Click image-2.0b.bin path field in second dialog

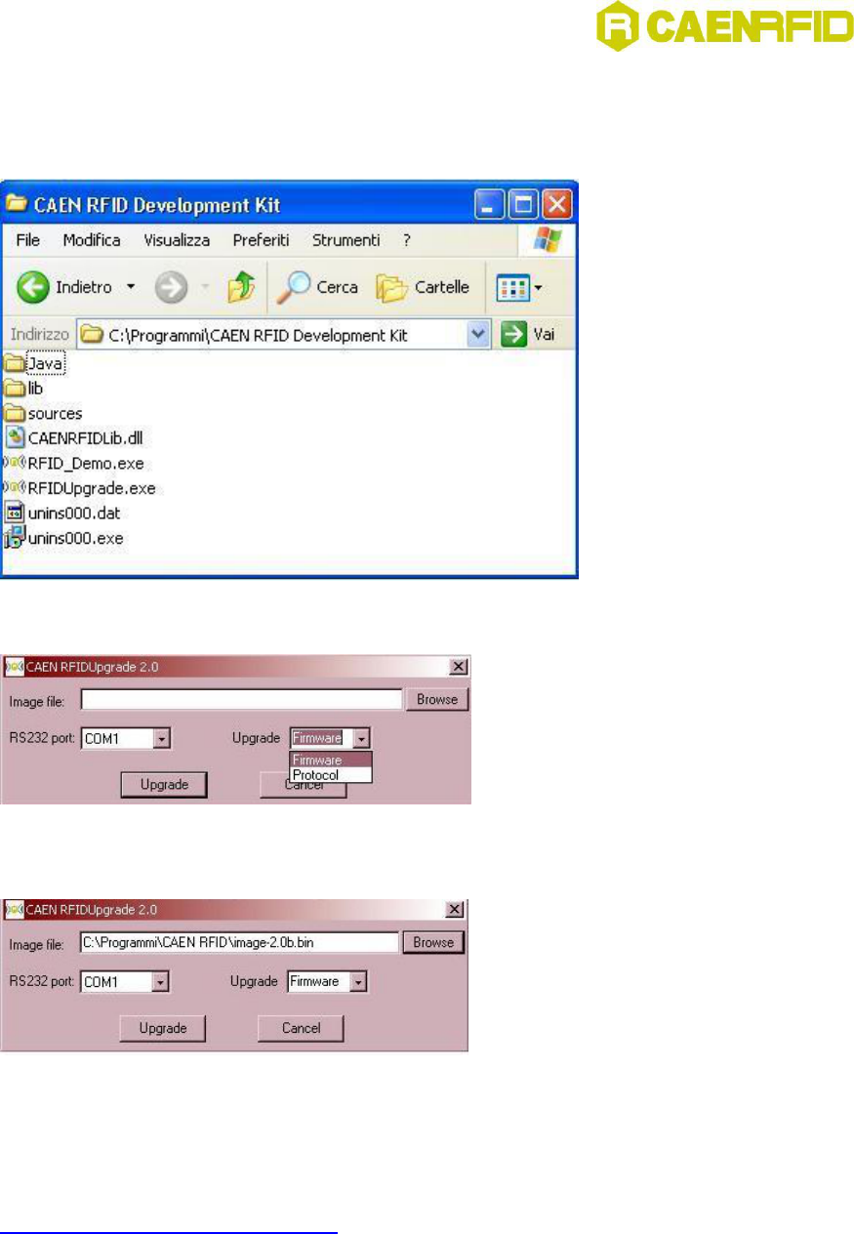[240, 942]
